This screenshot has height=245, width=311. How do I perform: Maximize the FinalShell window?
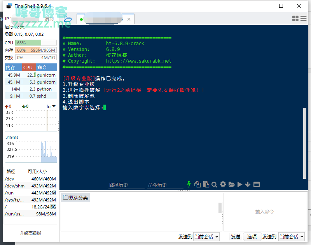281,6
